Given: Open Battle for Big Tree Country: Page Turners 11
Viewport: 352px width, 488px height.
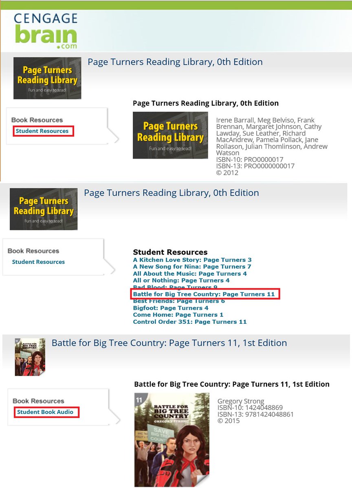Looking at the screenshot, I should point(204,294).
